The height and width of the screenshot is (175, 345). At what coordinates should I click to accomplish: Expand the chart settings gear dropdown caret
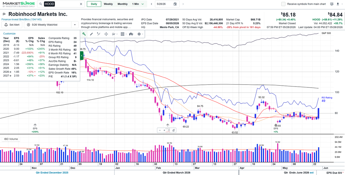click(x=143, y=34)
